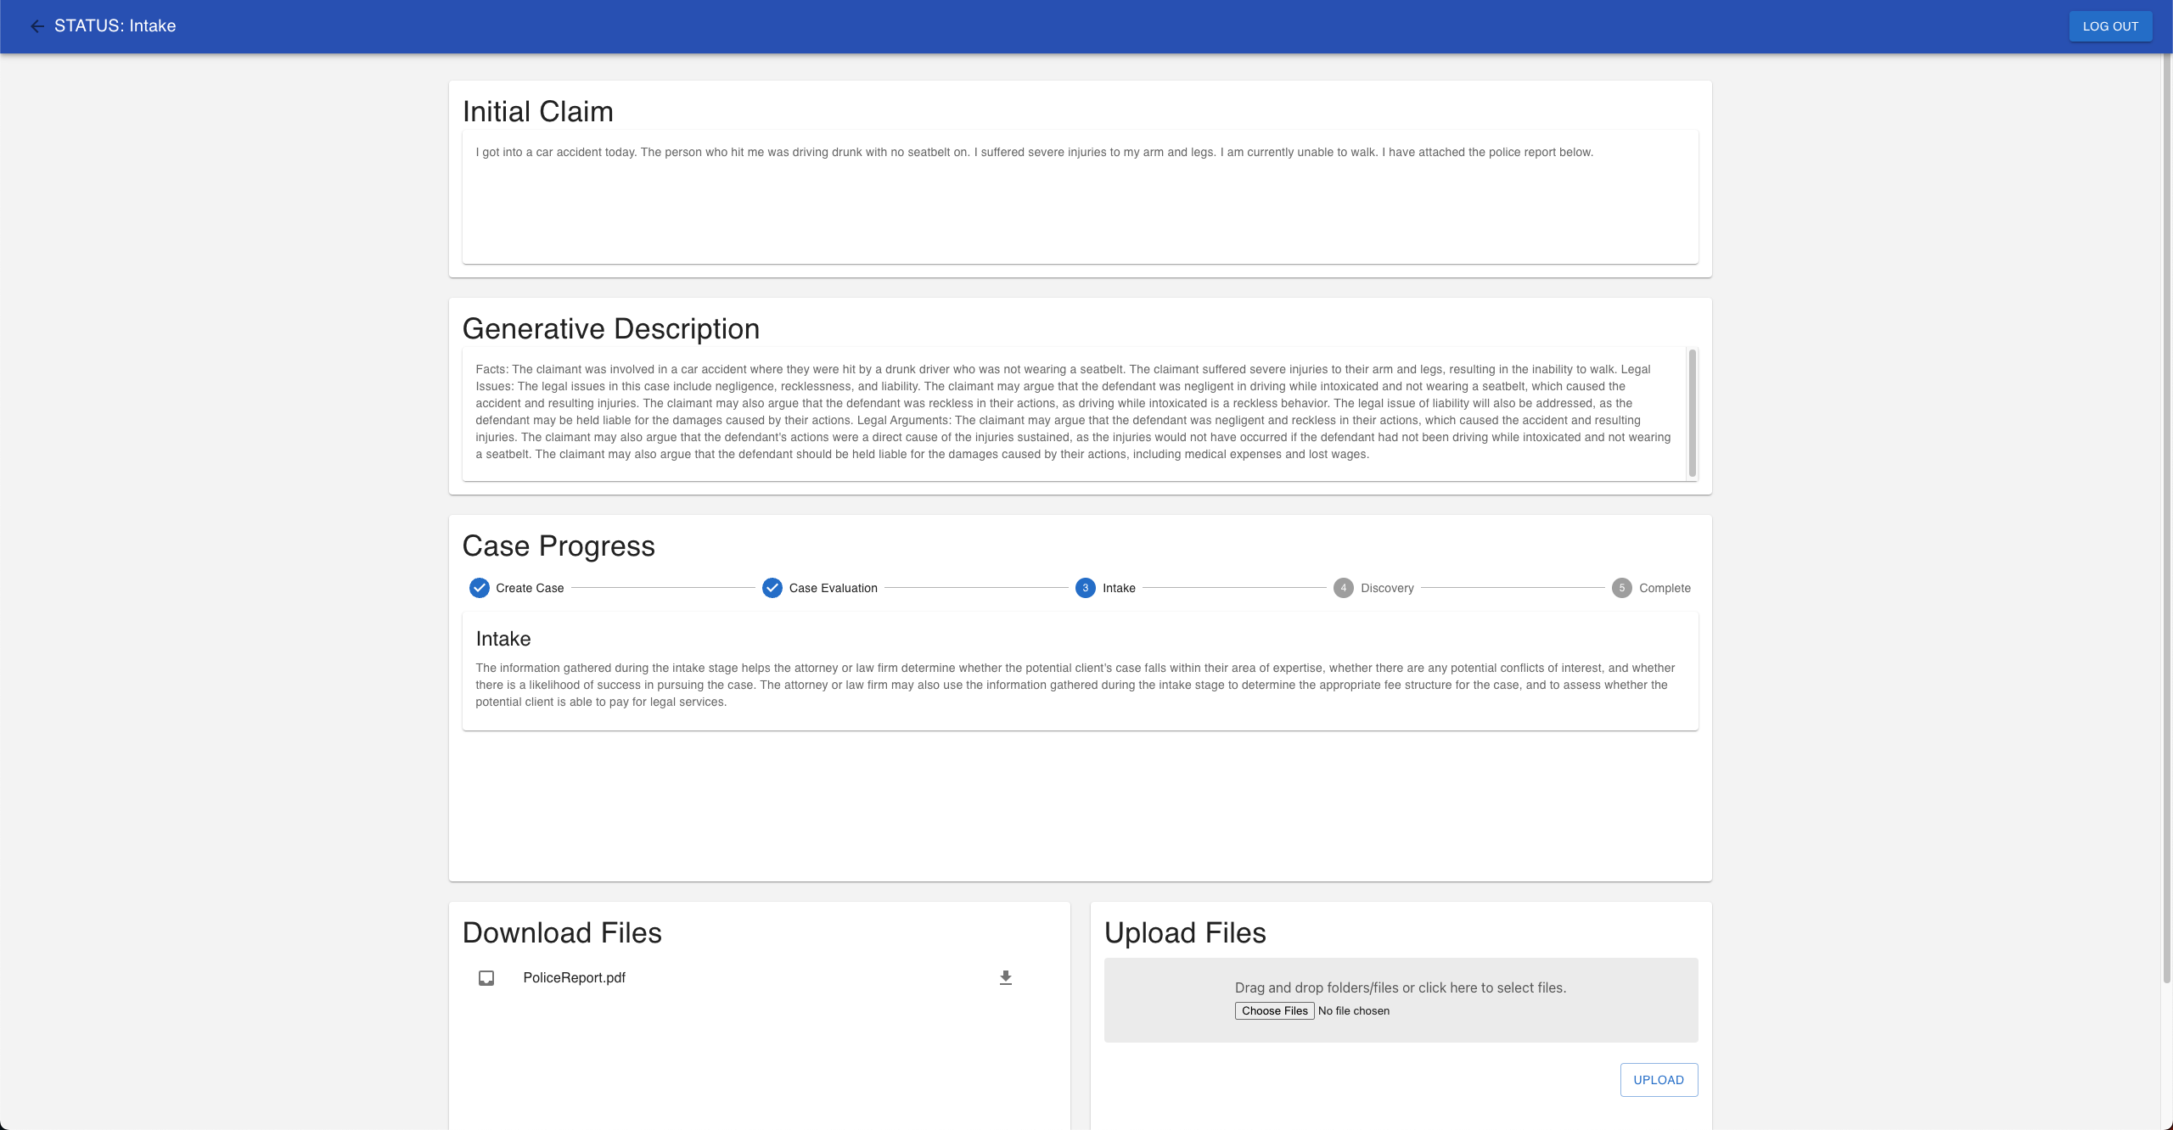This screenshot has width=2173, height=1130.
Task: Click the page vertical scrollbar
Action: pos(2166,517)
